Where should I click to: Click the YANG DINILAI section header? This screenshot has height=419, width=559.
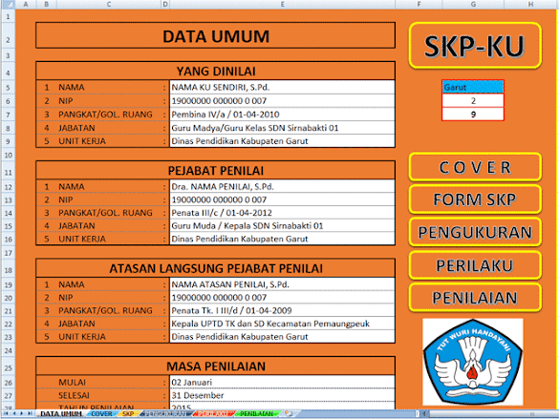[215, 72]
